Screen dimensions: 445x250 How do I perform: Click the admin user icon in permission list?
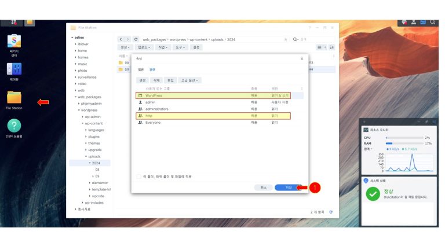pos(140,102)
